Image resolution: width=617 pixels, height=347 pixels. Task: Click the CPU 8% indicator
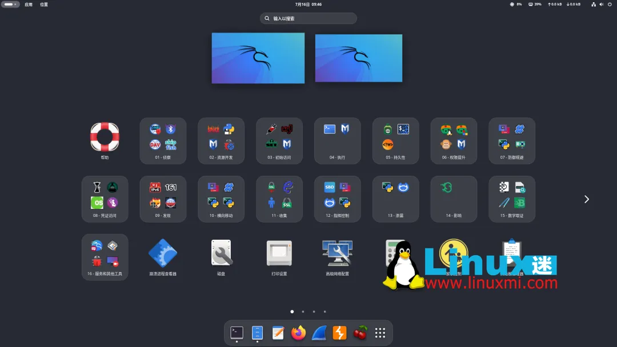coord(516,5)
